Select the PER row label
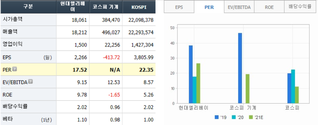The image size is (318, 125). (x=7, y=70)
